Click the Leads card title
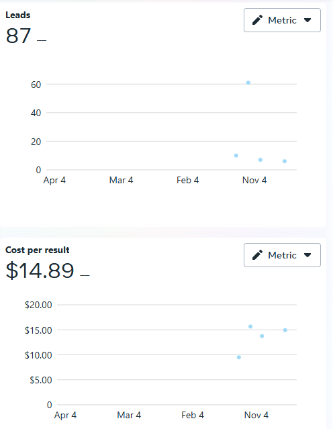Screen dimensions: 333x429 tap(17, 15)
